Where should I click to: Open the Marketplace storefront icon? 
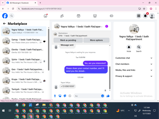(x=95, y=16)
